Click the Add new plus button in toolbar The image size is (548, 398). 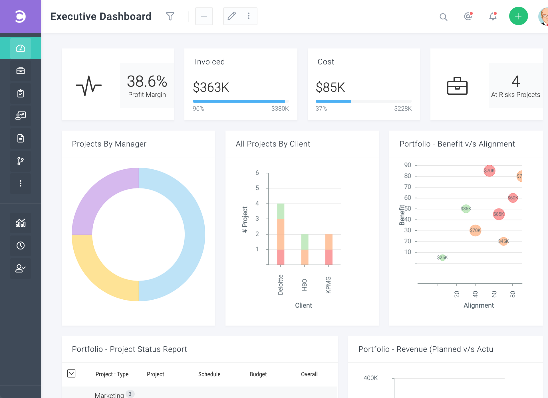tap(204, 16)
